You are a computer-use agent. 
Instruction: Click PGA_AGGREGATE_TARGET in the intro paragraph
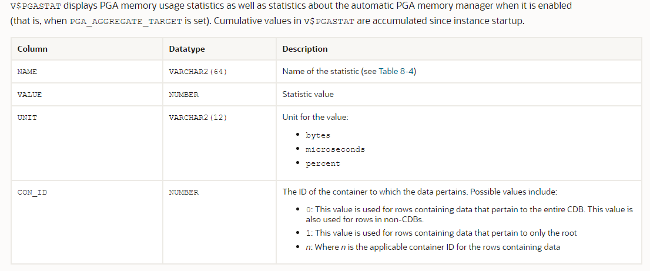coord(126,22)
